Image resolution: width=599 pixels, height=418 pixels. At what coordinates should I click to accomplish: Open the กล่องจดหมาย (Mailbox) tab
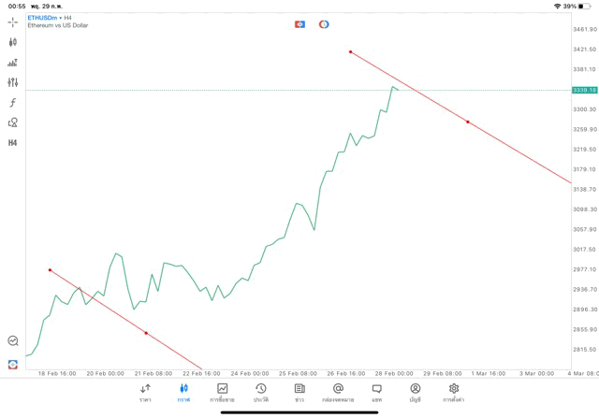pos(338,393)
